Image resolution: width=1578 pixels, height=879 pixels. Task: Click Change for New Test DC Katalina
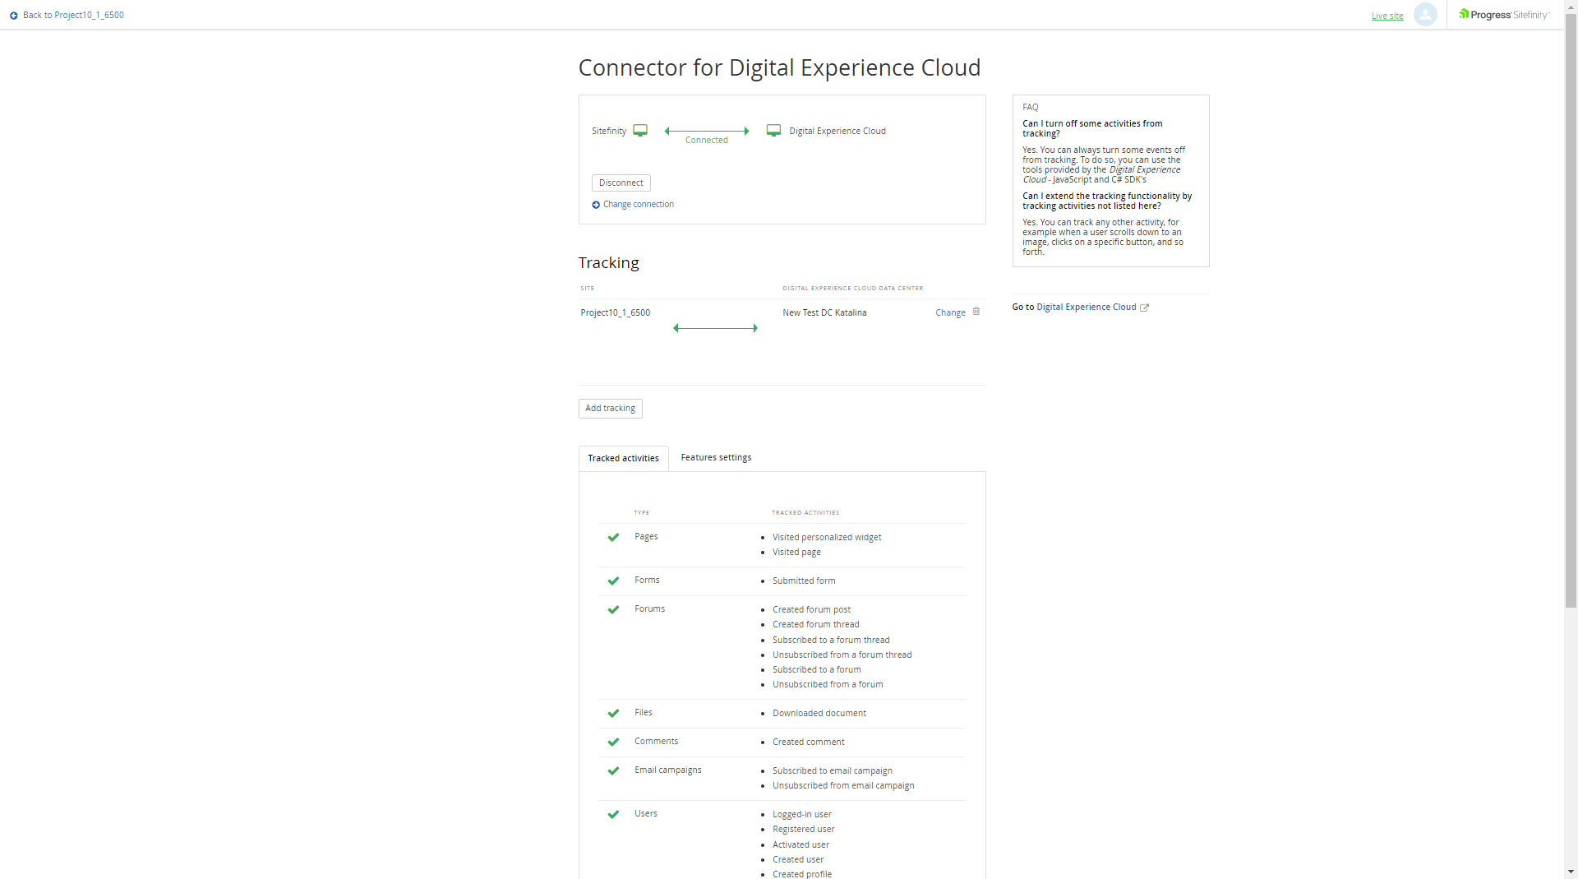950,312
